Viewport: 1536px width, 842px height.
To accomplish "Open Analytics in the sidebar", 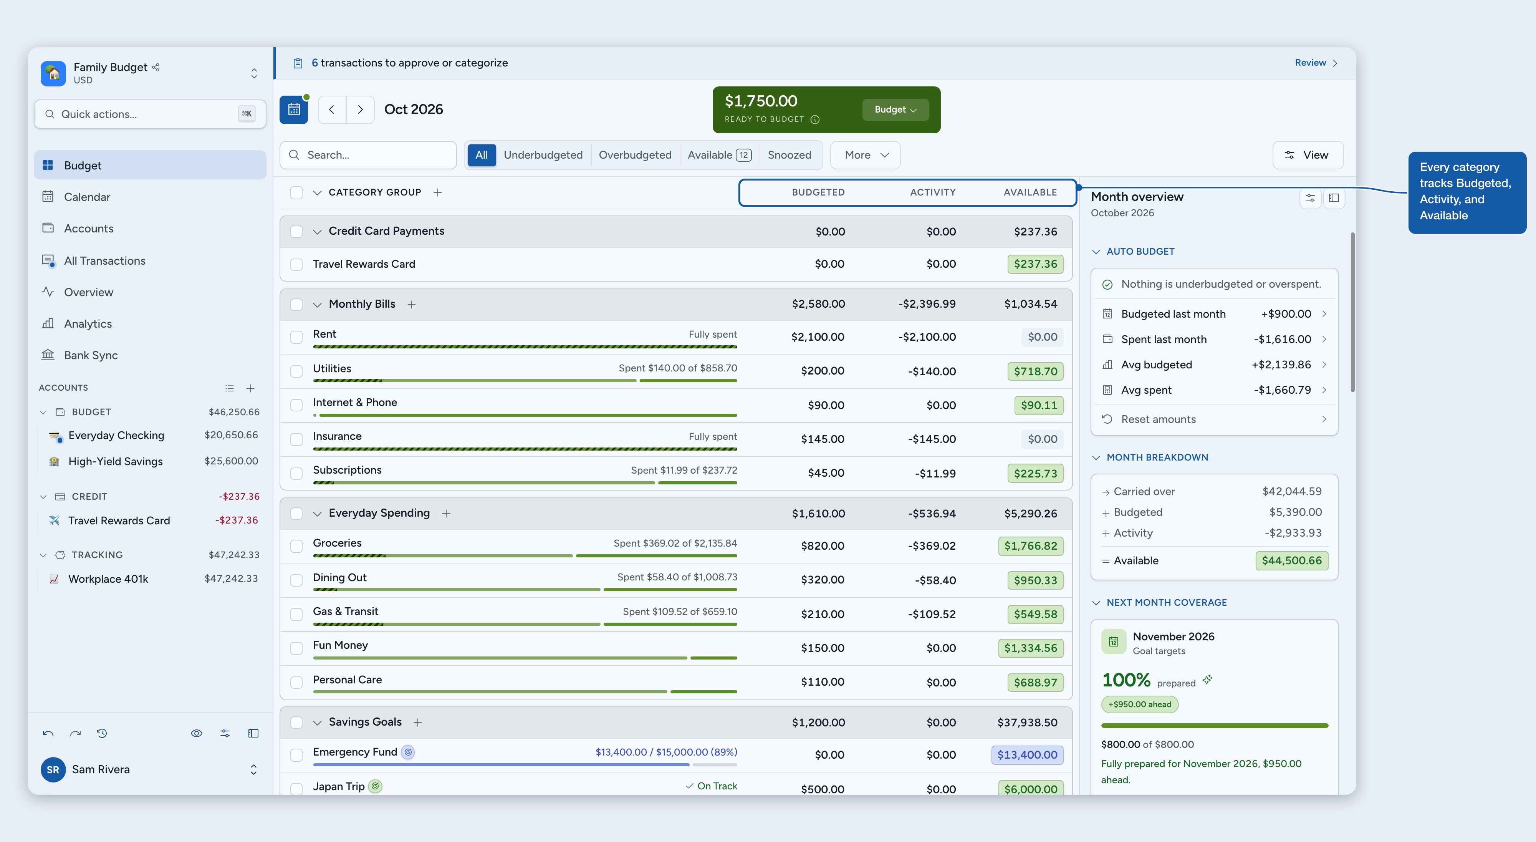I will pyautogui.click(x=150, y=324).
